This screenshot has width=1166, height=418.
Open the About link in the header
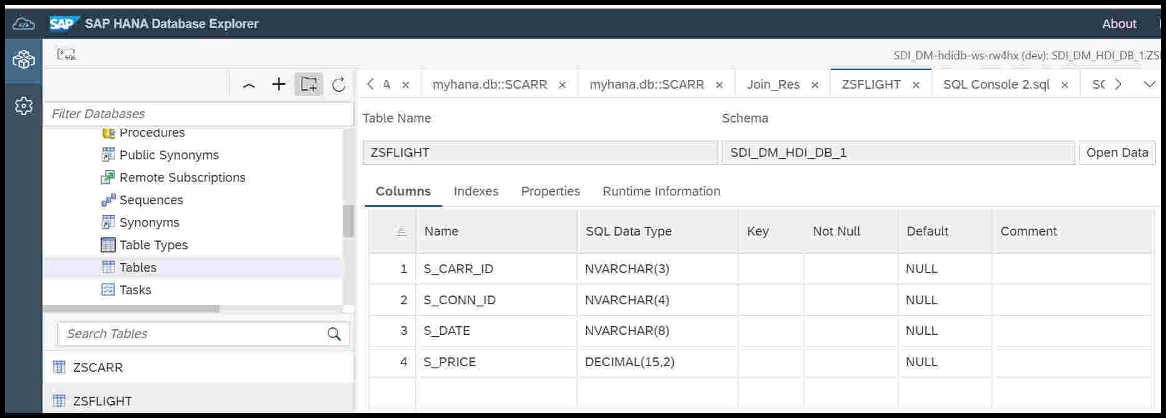pos(1119,23)
